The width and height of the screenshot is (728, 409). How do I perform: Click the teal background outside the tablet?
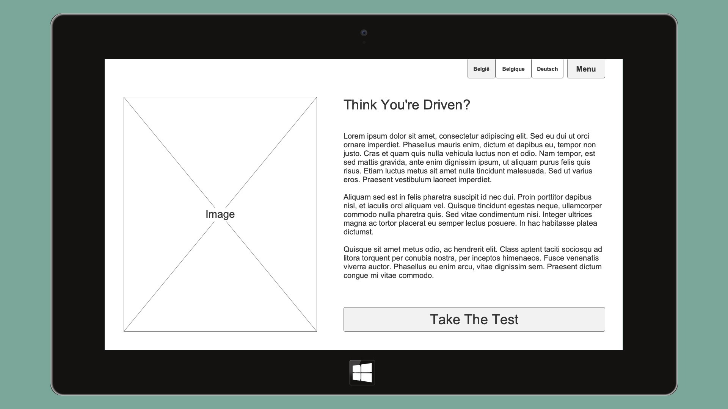(x=23, y=204)
